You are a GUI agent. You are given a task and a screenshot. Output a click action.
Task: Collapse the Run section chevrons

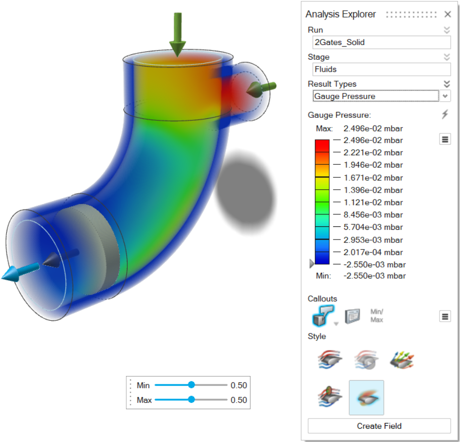[x=446, y=30]
